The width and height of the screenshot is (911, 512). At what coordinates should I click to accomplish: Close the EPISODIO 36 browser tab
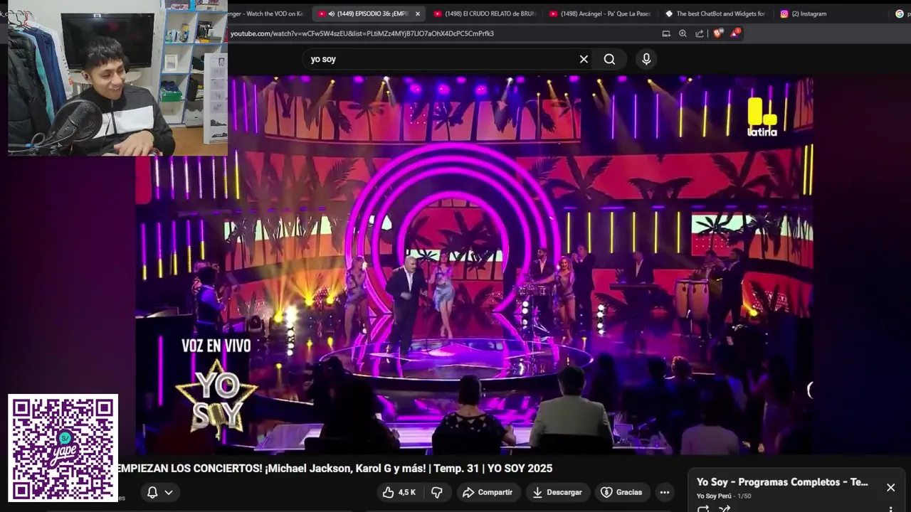(418, 14)
